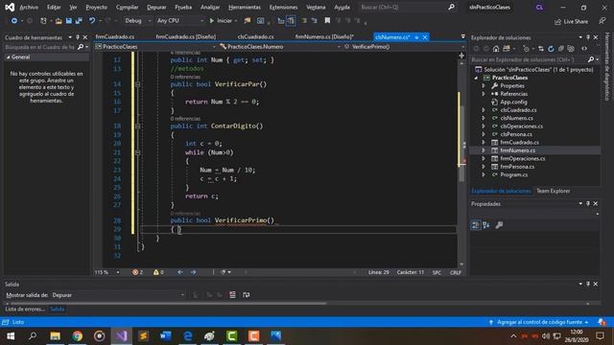
Task: Refresh the Solution Explorer
Action: [x=551, y=49]
